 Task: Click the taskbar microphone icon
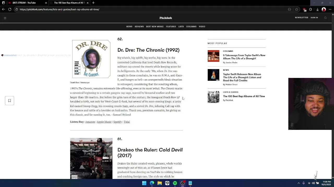coord(303,183)
